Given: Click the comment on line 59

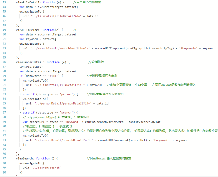Looking at the screenshot, I should coord(102,76).
